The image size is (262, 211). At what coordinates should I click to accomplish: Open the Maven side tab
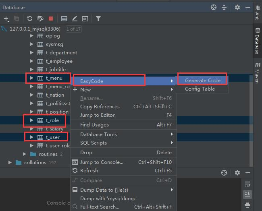click(x=258, y=73)
